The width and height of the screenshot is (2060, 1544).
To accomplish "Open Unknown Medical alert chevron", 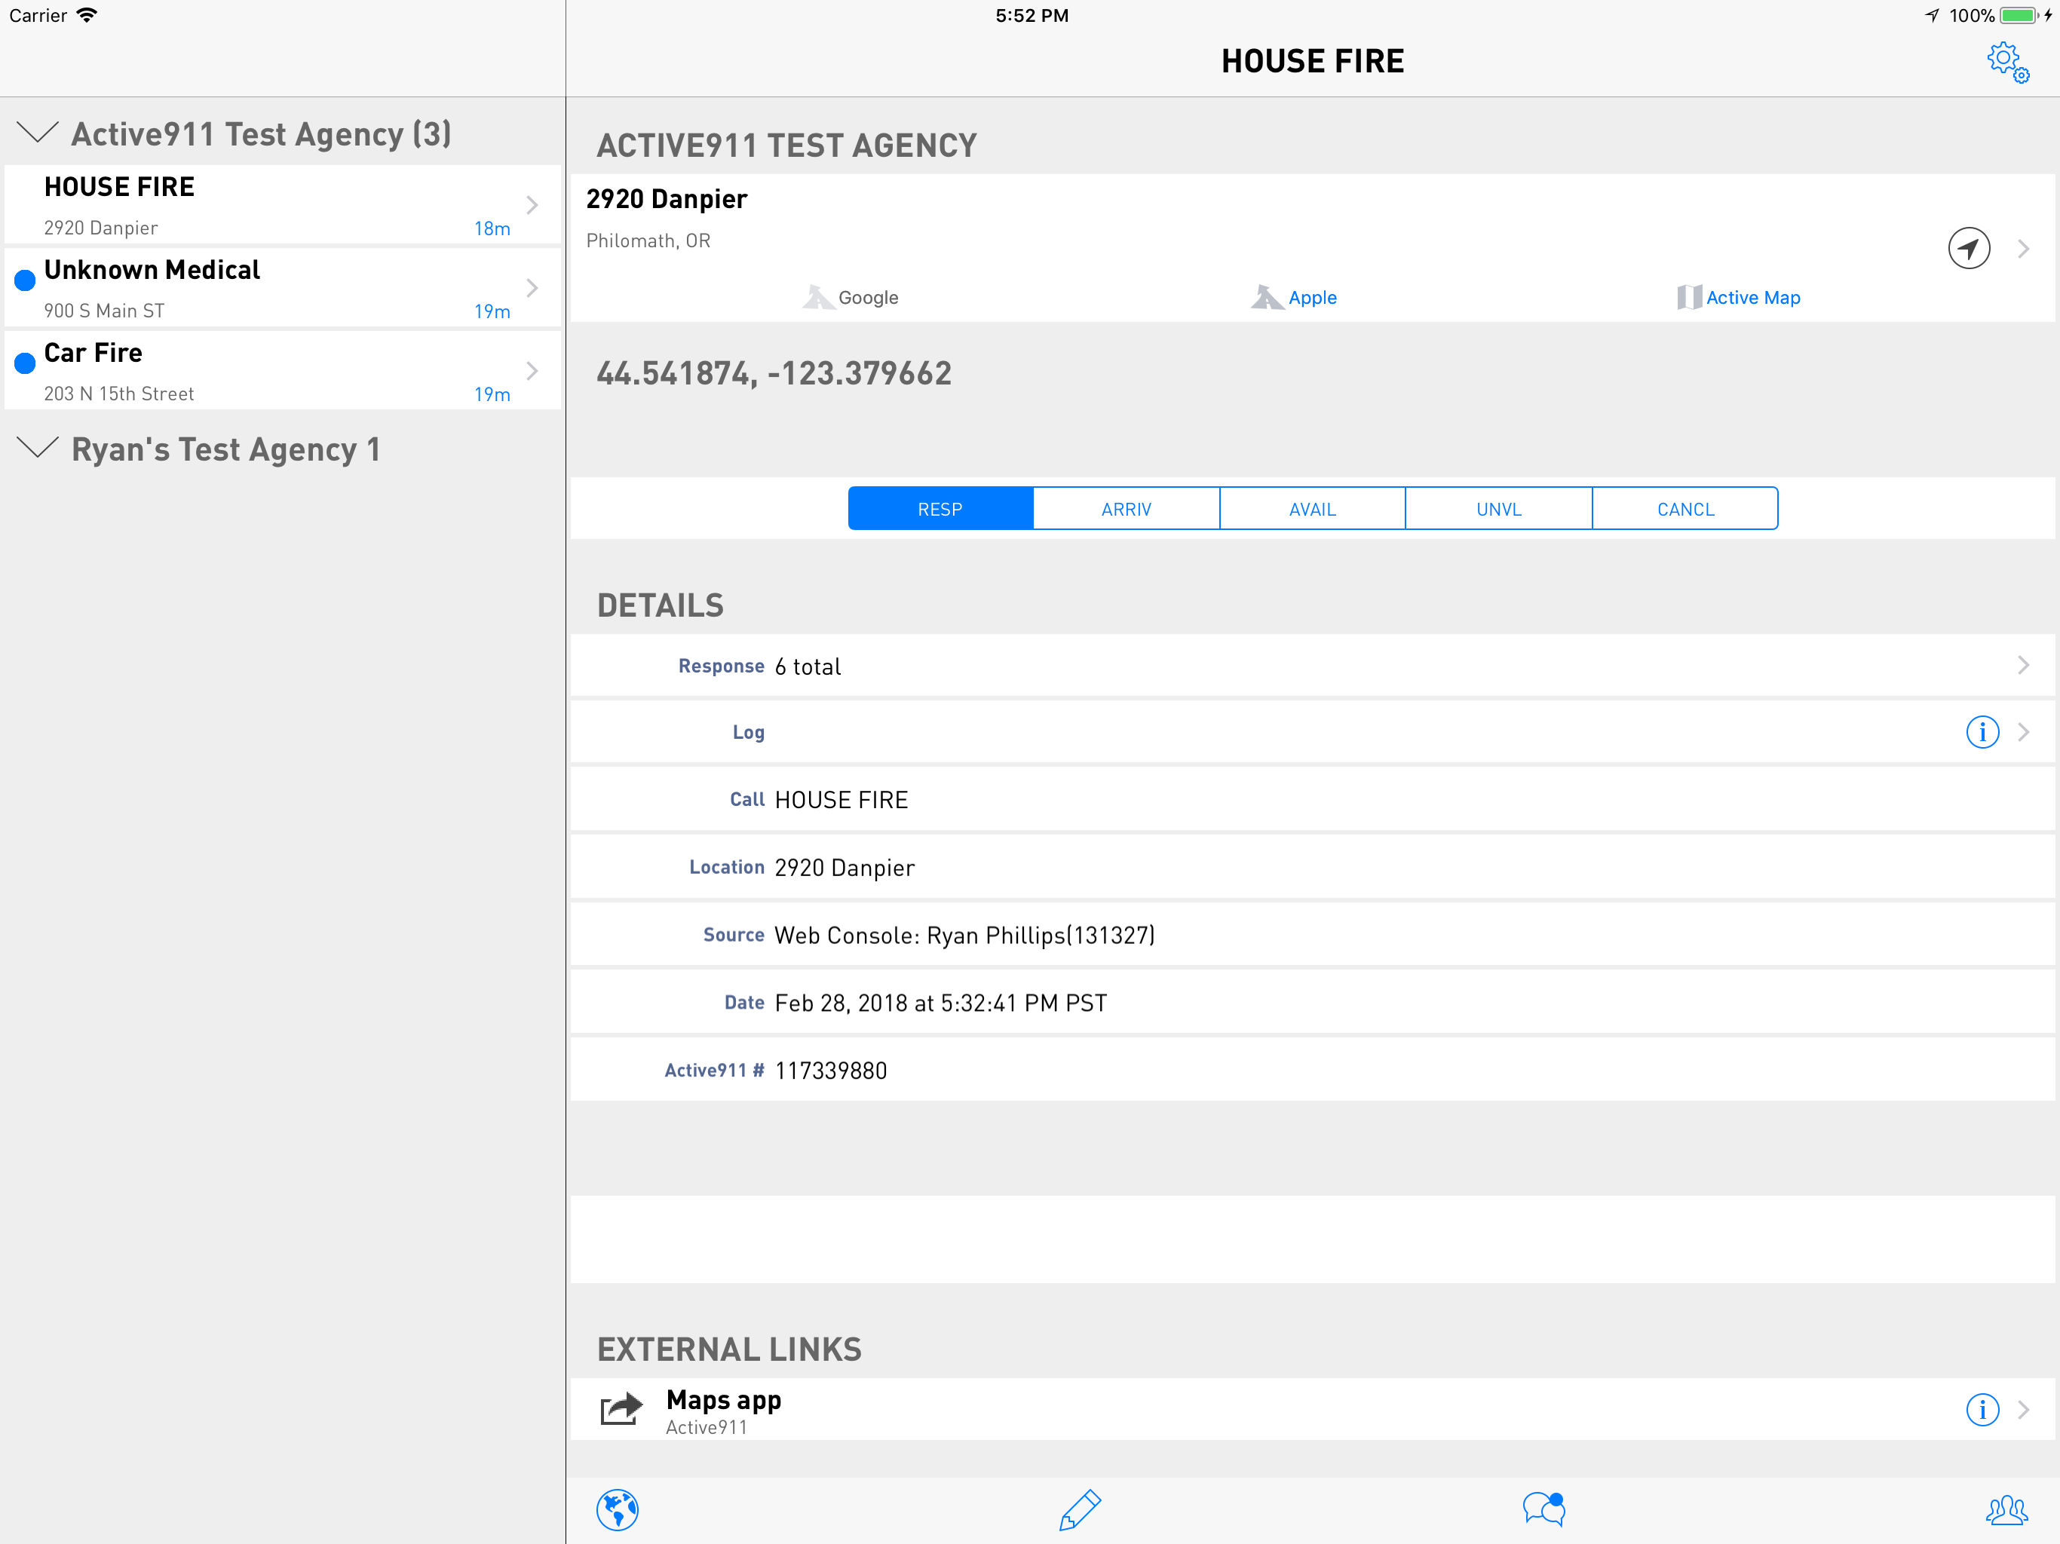I will coord(532,288).
